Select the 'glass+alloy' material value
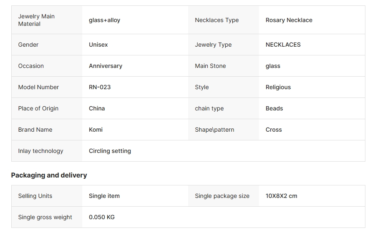The height and width of the screenshot is (235, 380). [104, 20]
